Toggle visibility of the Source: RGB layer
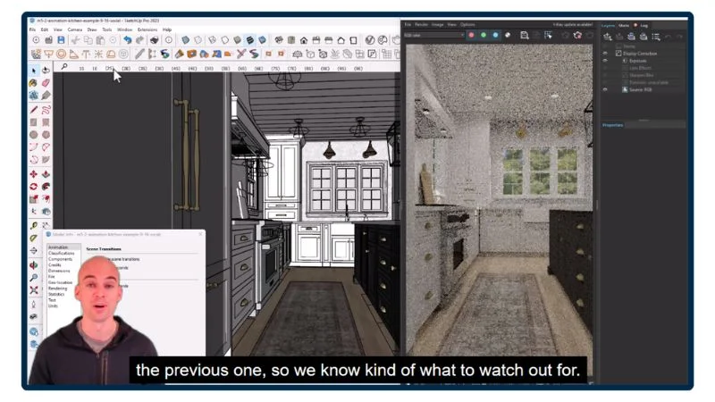715x402 pixels. (x=605, y=90)
